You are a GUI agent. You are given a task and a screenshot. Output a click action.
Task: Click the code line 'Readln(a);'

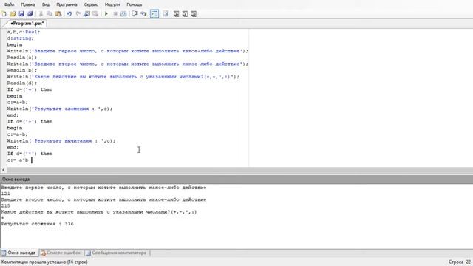coord(22,58)
